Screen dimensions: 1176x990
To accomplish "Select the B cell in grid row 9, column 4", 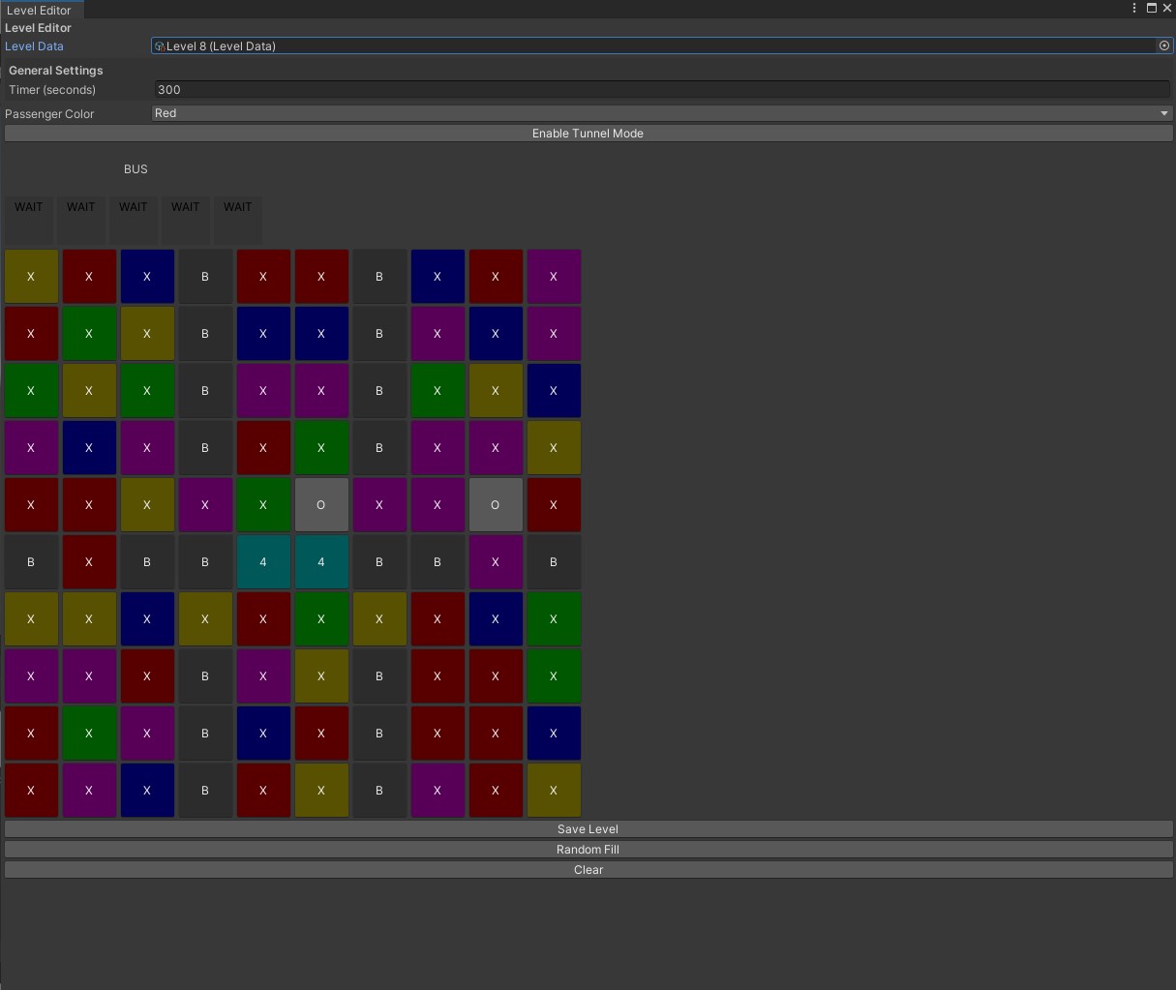I will [x=205, y=734].
